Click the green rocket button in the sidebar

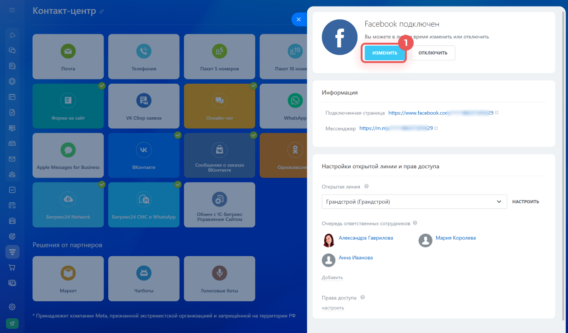pyautogui.click(x=12, y=323)
